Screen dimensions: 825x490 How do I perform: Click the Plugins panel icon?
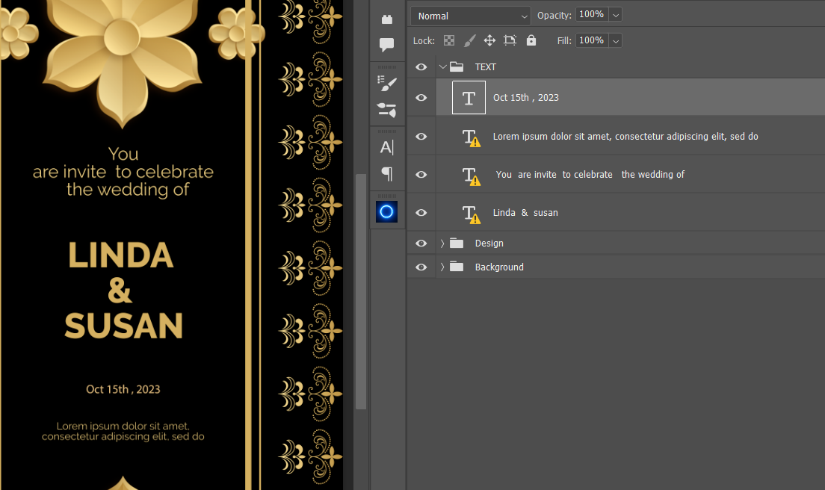tap(387, 19)
